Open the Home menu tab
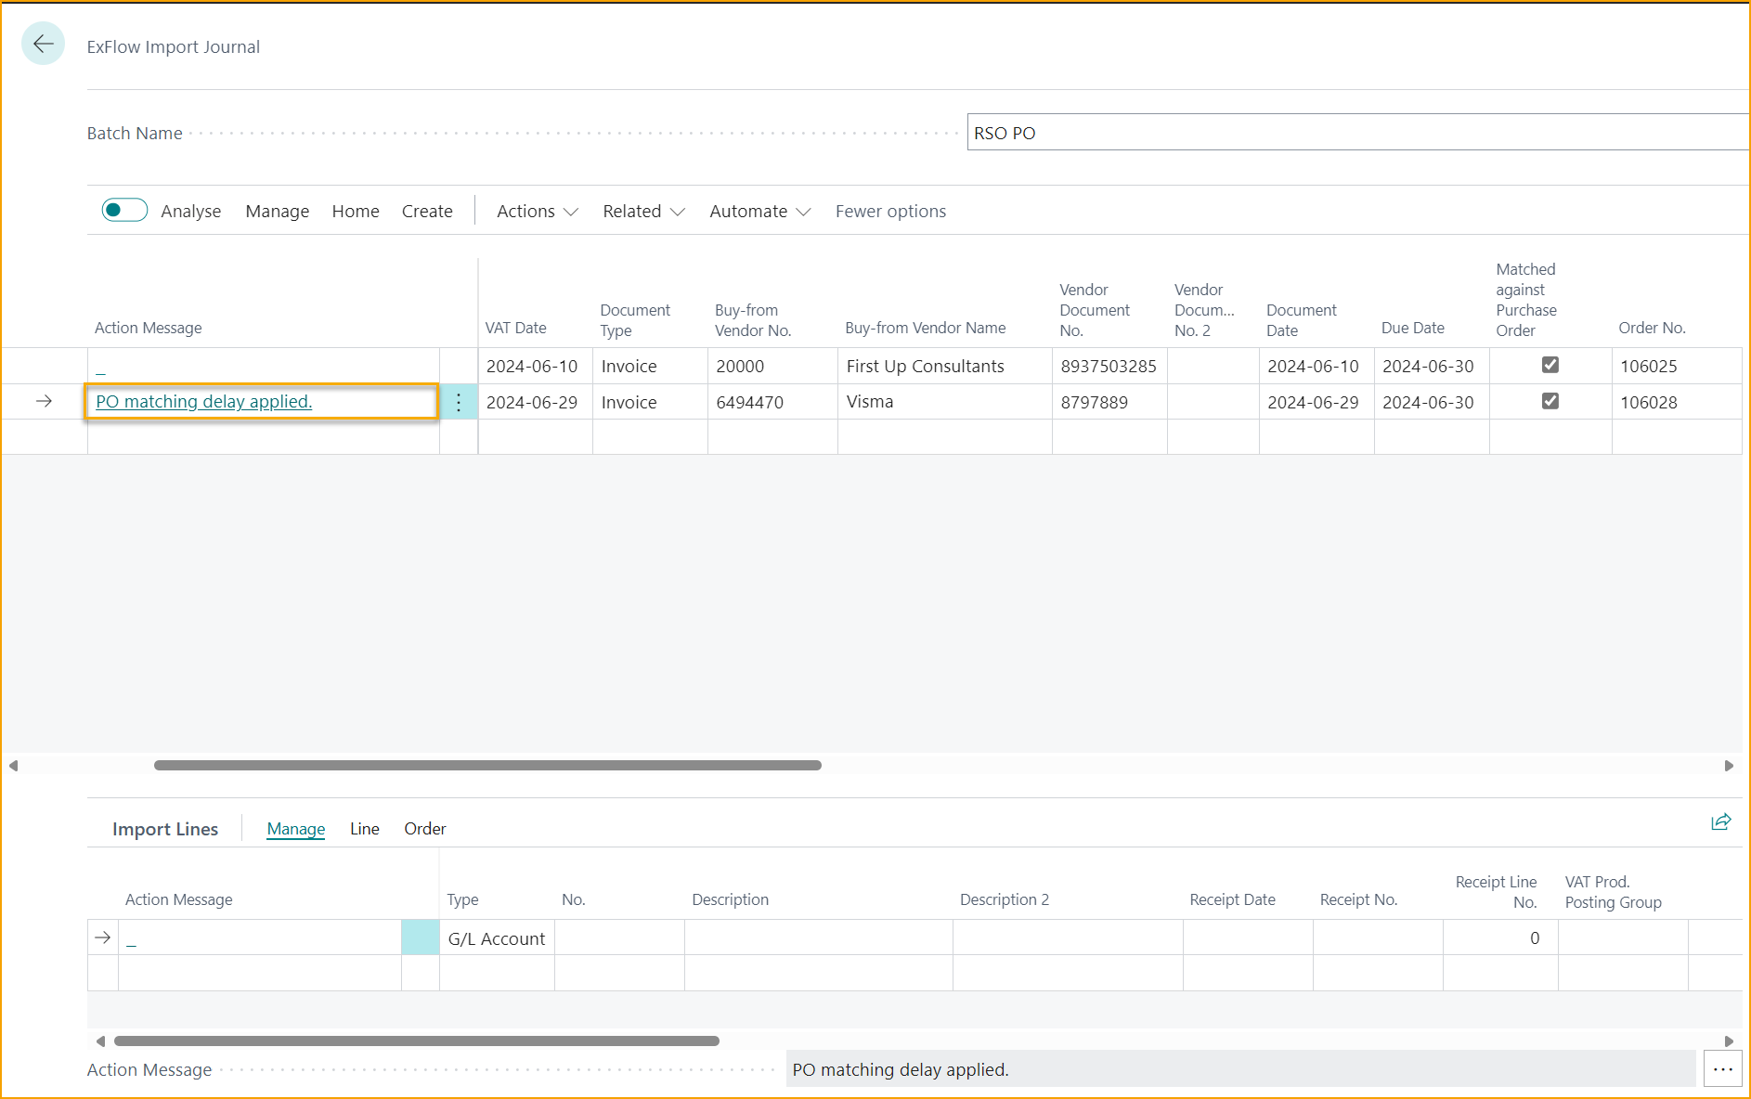This screenshot has height=1099, width=1751. pyautogui.click(x=356, y=212)
